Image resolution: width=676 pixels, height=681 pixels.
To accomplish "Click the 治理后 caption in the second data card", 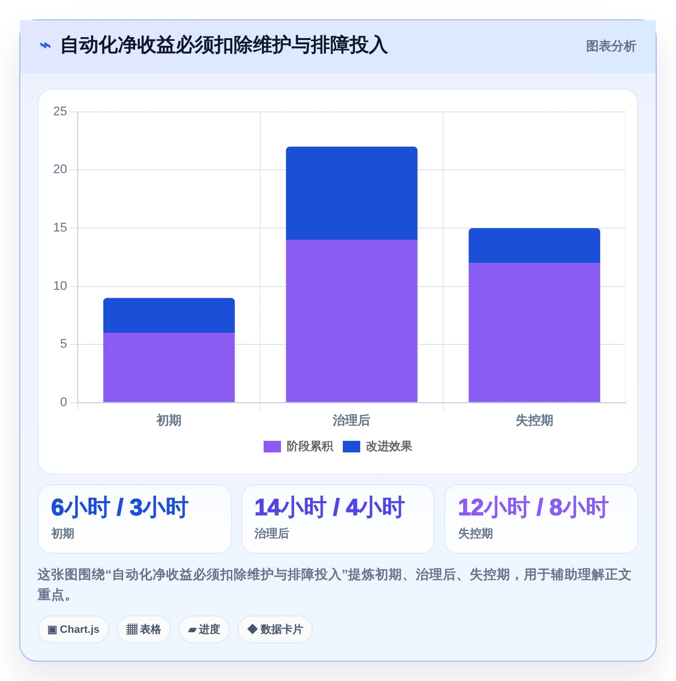I will pyautogui.click(x=272, y=533).
